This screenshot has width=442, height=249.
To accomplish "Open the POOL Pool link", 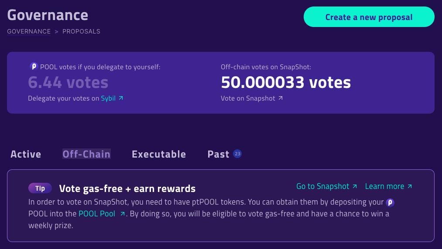I will (x=97, y=214).
